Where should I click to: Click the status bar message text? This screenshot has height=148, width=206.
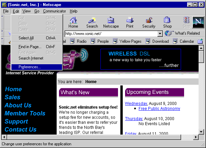pos(36,144)
